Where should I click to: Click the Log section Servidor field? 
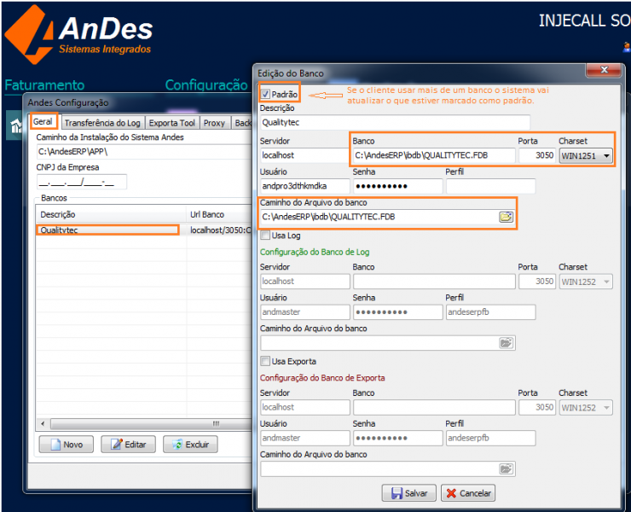(305, 282)
